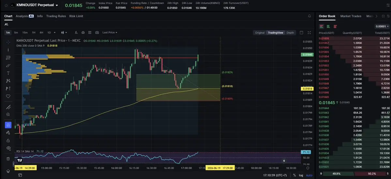Add KMNOUSDT to favorites with star icon

(6, 5)
